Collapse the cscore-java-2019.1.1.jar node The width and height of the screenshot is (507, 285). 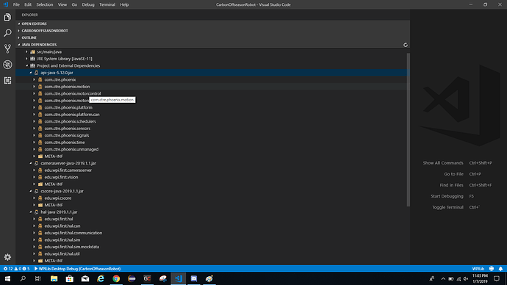(31, 191)
